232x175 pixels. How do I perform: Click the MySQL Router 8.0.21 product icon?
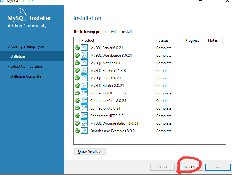tap(84, 85)
